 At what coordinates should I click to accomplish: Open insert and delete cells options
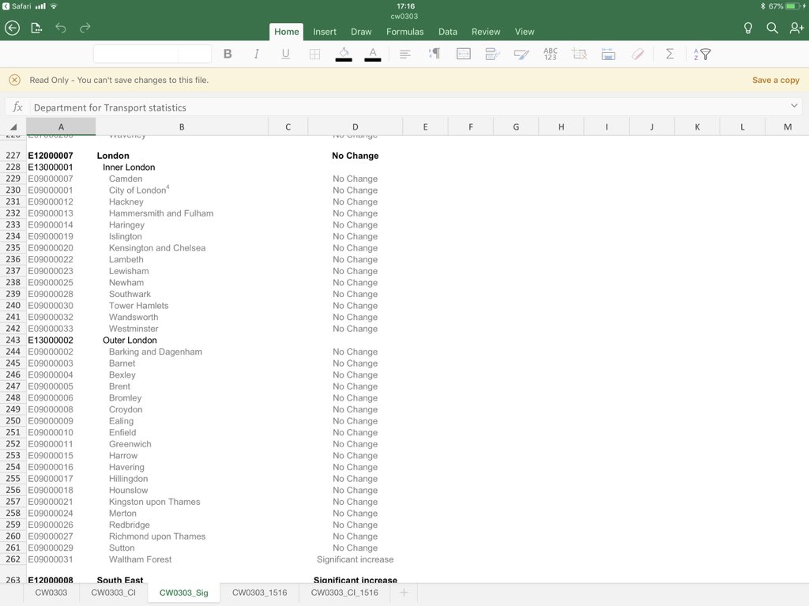579,54
